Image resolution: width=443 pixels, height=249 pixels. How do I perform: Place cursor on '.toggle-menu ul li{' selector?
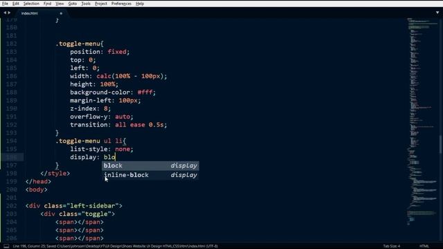pyautogui.click(x=91, y=141)
